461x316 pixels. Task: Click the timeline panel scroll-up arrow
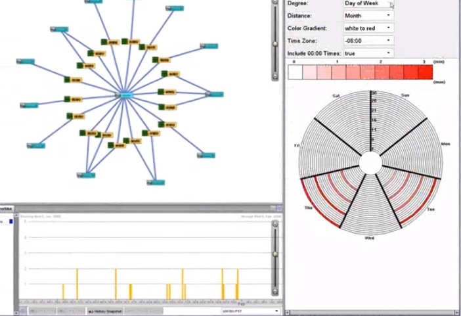pos(16,216)
